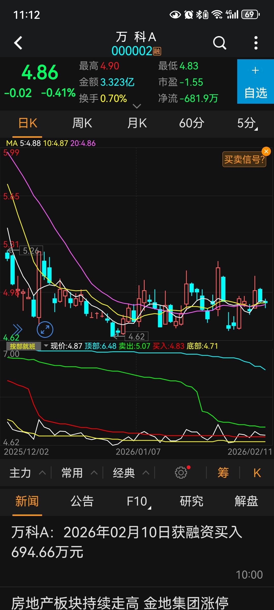This screenshot has width=274, height=610.
Task: Tap battery indicator in status bar
Action: click(250, 14)
